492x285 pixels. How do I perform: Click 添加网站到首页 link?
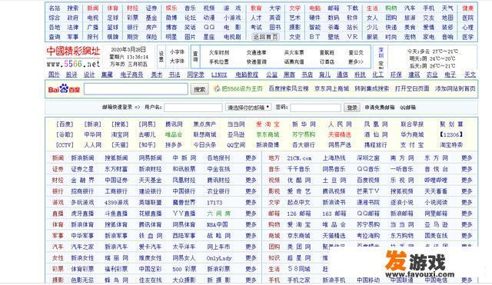click(455, 89)
